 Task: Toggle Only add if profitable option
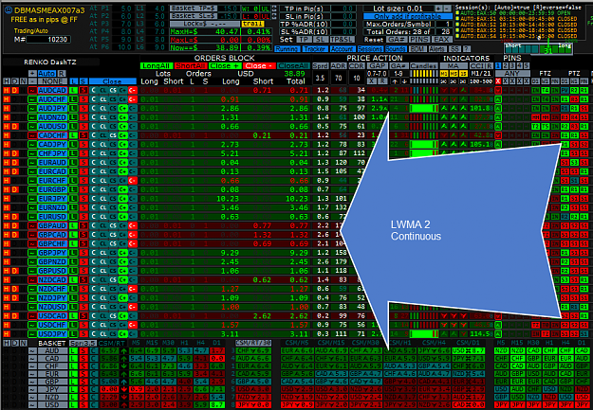408,16
